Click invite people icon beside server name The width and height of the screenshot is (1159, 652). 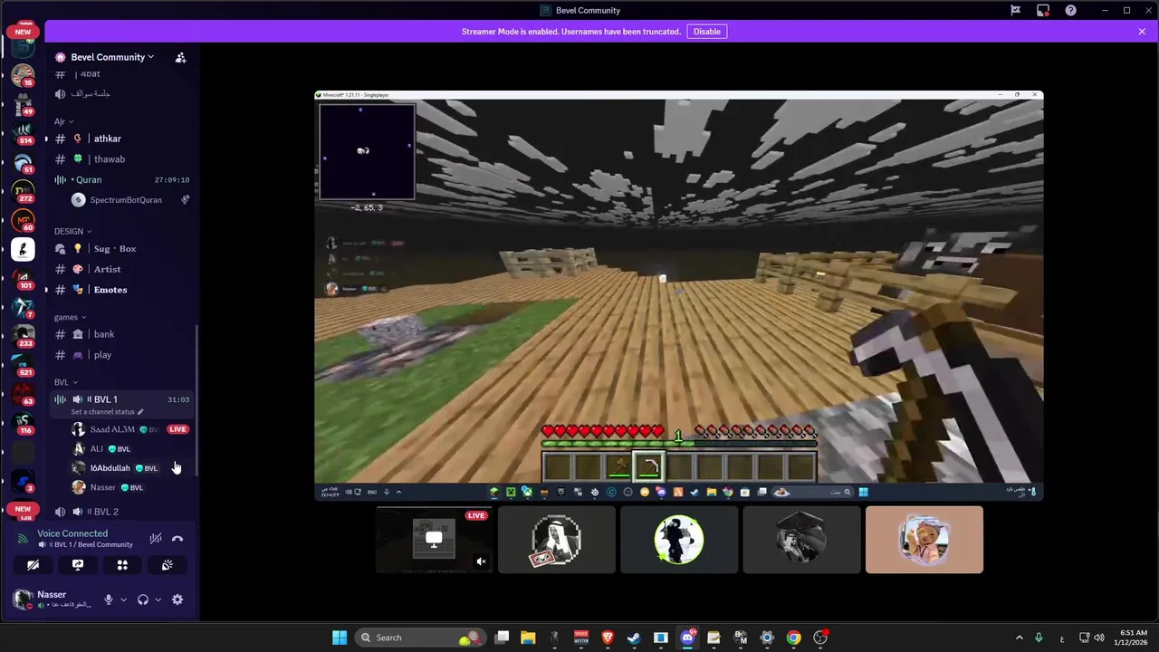180,57
